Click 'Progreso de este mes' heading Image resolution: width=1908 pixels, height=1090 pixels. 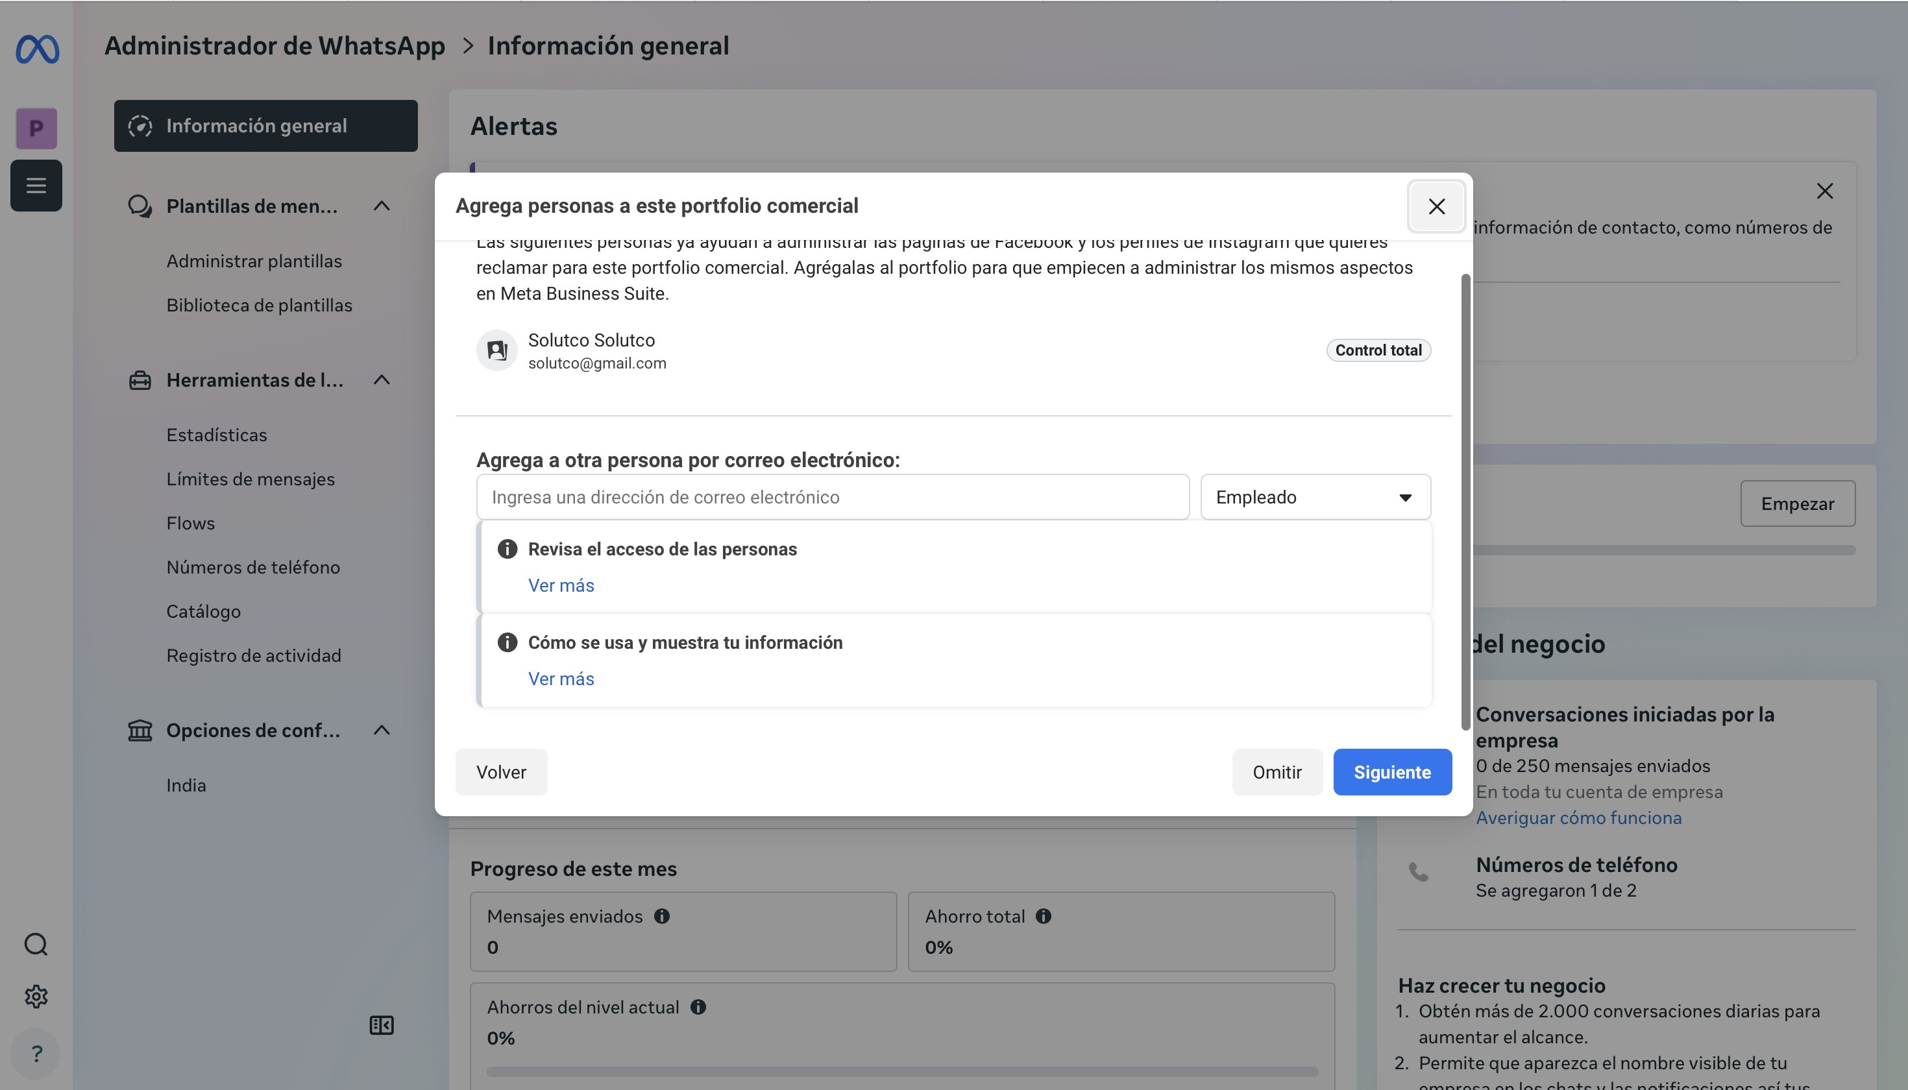click(573, 868)
